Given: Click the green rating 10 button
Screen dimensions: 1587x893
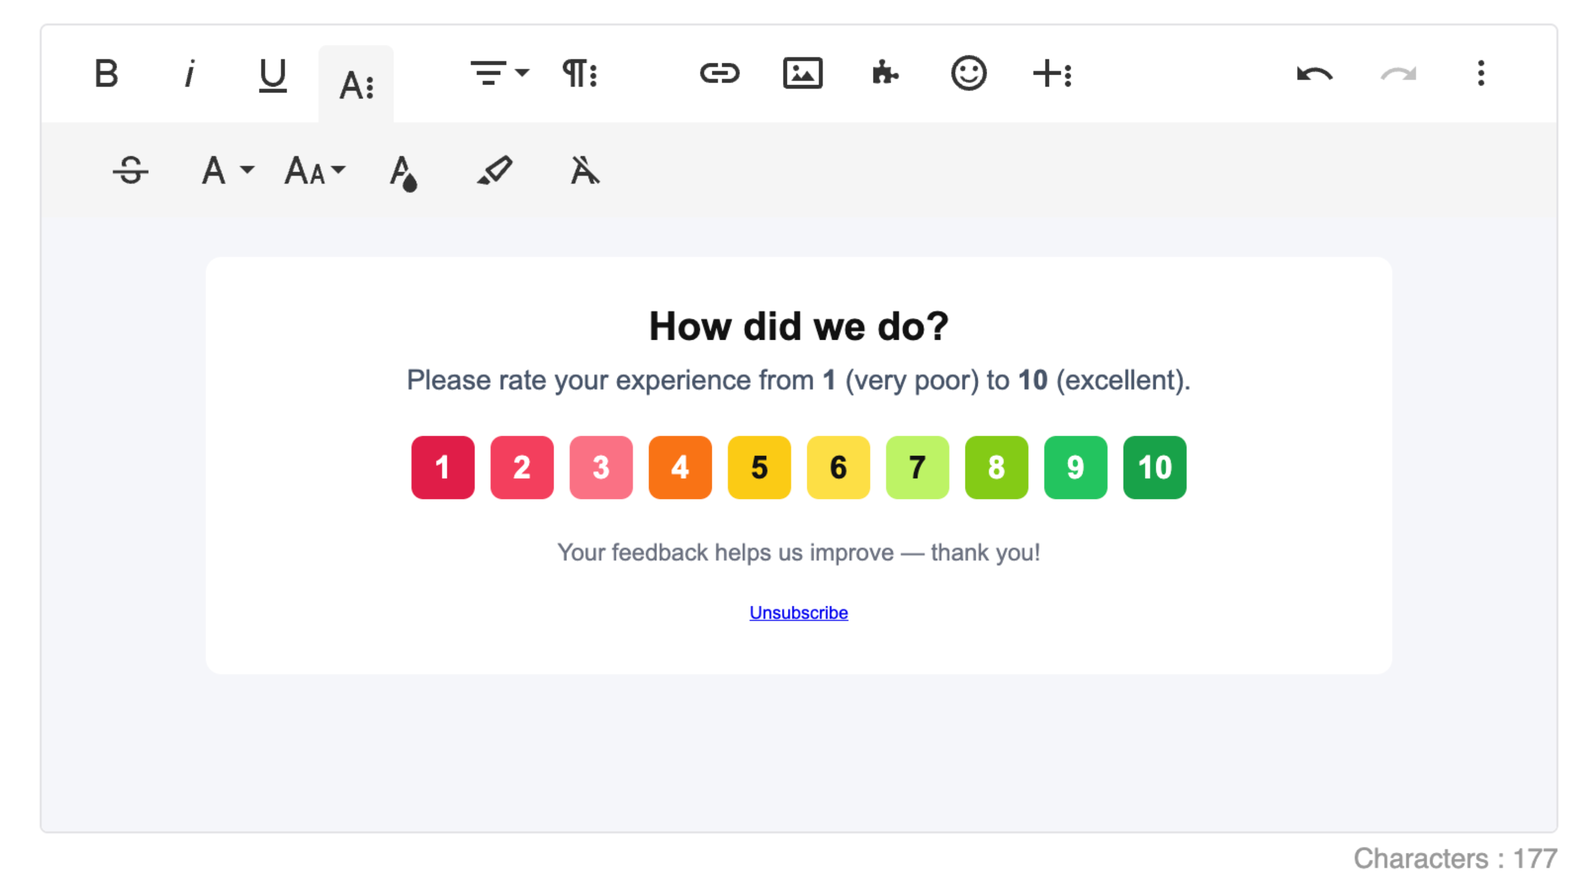Looking at the screenshot, I should click(x=1154, y=467).
